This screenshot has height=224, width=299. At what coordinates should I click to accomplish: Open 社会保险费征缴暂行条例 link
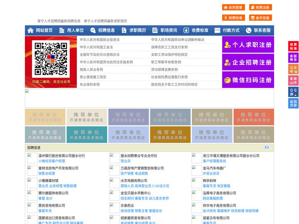pos(169,77)
